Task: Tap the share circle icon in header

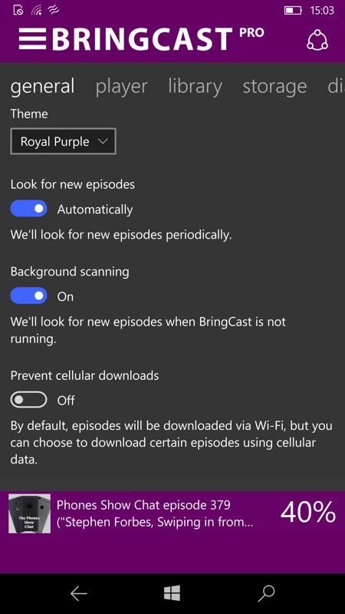Action: coord(317,40)
